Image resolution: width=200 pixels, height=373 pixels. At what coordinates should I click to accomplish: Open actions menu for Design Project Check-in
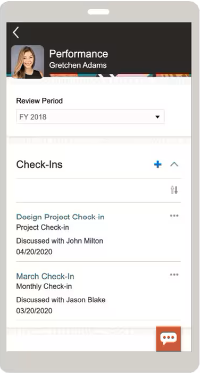(174, 215)
